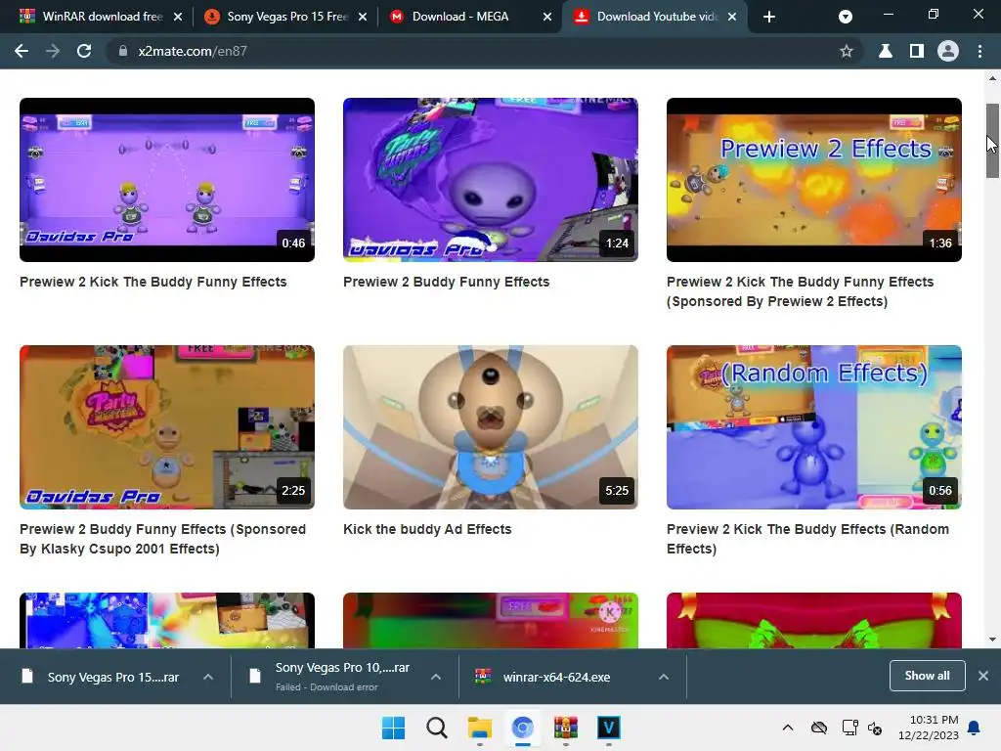Show hidden system tray icons
The height and width of the screenshot is (751, 1001).
788,728
